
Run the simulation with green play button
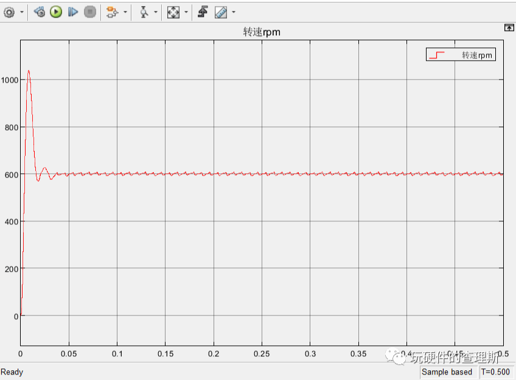click(x=56, y=12)
